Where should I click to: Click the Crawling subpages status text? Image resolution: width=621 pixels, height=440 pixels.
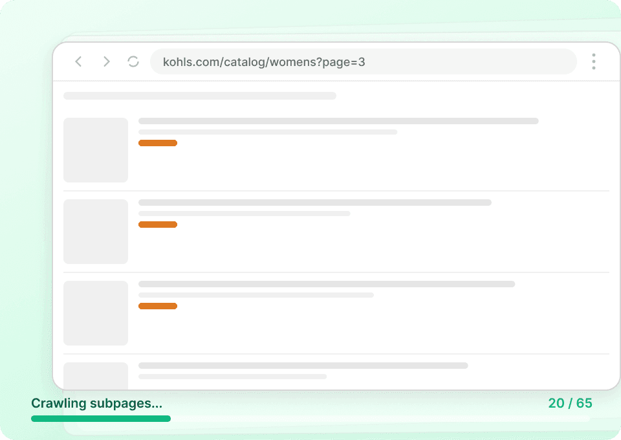point(96,403)
